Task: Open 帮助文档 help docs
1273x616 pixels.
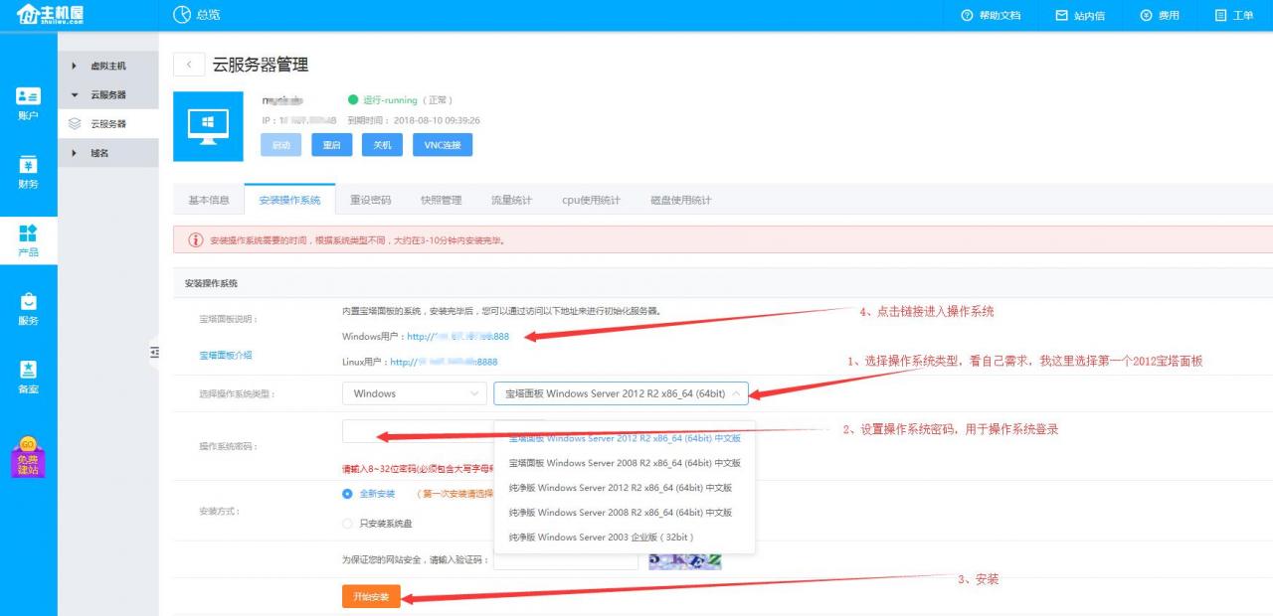Action: point(991,15)
